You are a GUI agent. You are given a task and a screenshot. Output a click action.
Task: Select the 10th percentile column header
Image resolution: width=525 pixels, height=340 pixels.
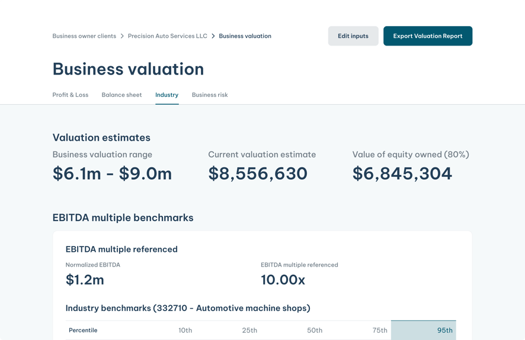click(x=185, y=331)
